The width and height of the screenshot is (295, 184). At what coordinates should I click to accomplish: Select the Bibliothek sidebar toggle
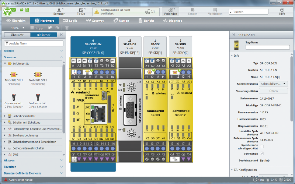pyautogui.click(x=44, y=35)
